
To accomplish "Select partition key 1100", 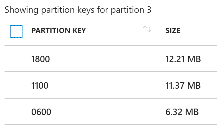I will coord(40,86).
